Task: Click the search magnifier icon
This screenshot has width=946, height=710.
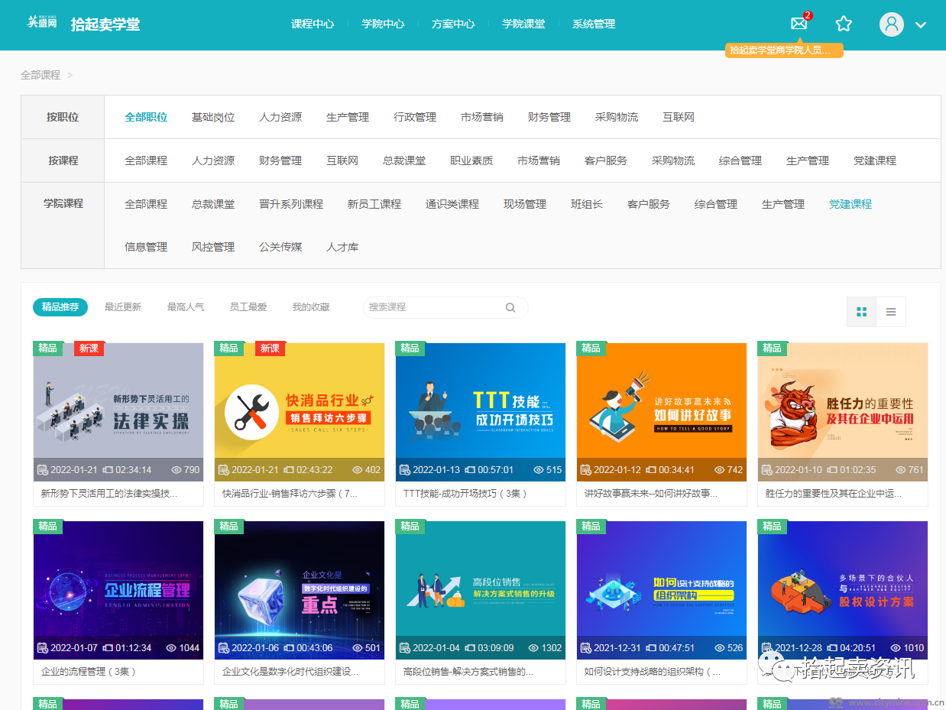Action: tap(510, 307)
